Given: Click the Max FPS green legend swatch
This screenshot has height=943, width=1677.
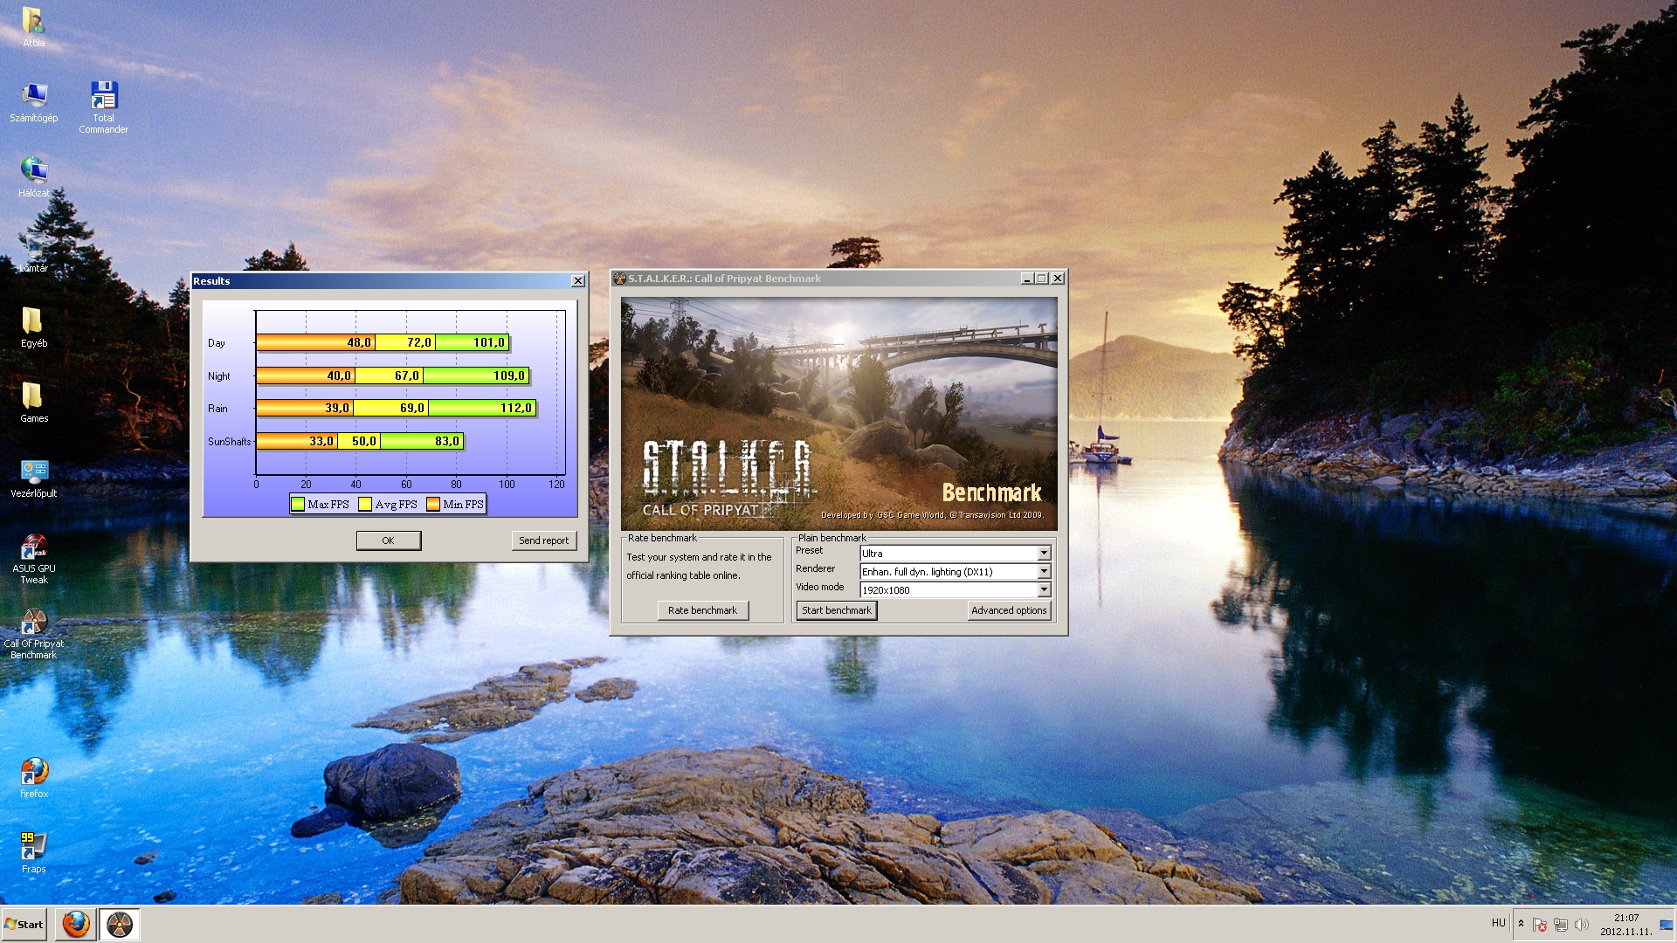Looking at the screenshot, I should [x=298, y=504].
